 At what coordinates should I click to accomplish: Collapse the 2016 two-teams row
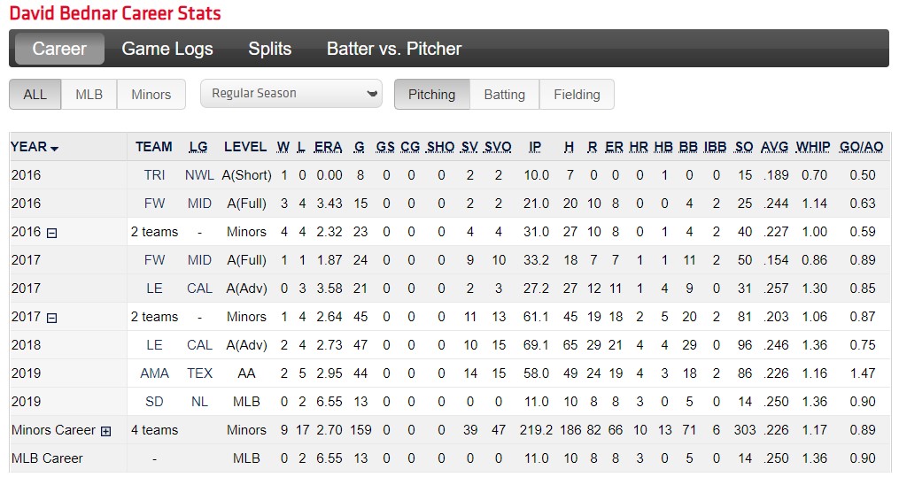[x=51, y=233]
